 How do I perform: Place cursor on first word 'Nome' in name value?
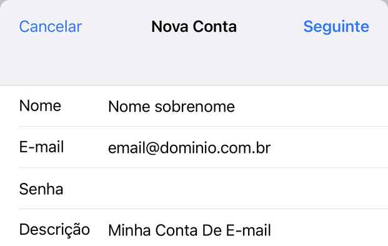(x=129, y=107)
